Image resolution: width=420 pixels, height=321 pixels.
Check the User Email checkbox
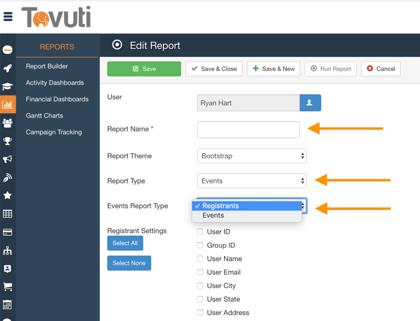200,272
